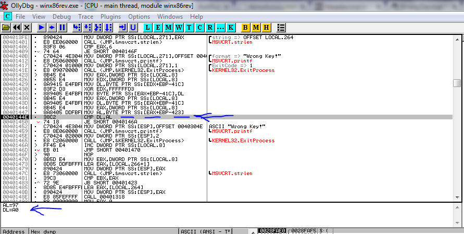Select the CMP DL,AL instruction at 0040144E

98,117
